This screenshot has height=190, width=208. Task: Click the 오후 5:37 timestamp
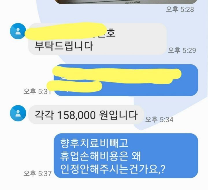coord(38,174)
